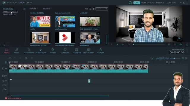Viewport: 190px width, 106px height.
Task: Switch to storyboard view icon
Action: click(186, 58)
